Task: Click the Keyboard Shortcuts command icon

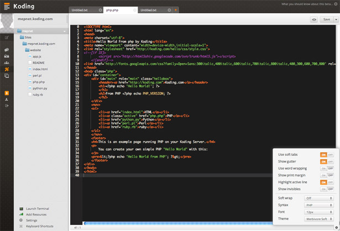Action: [21, 226]
